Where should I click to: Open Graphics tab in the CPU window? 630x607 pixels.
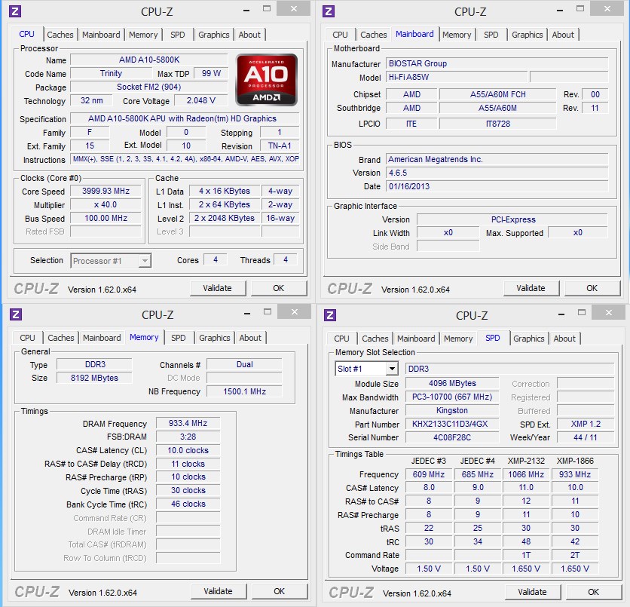pyautogui.click(x=214, y=35)
